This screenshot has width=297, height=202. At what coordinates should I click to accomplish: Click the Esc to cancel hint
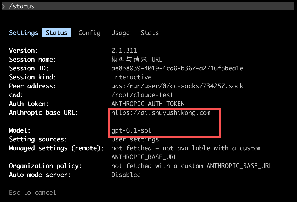[33, 193]
